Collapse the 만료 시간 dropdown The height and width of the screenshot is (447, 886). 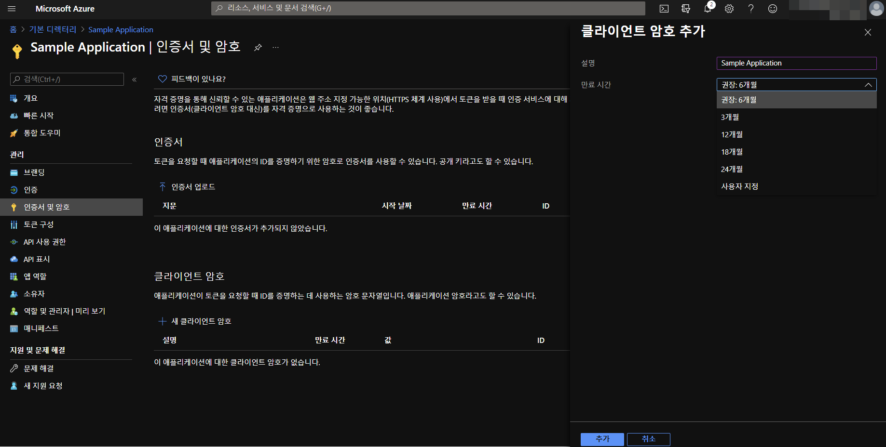[x=868, y=85]
